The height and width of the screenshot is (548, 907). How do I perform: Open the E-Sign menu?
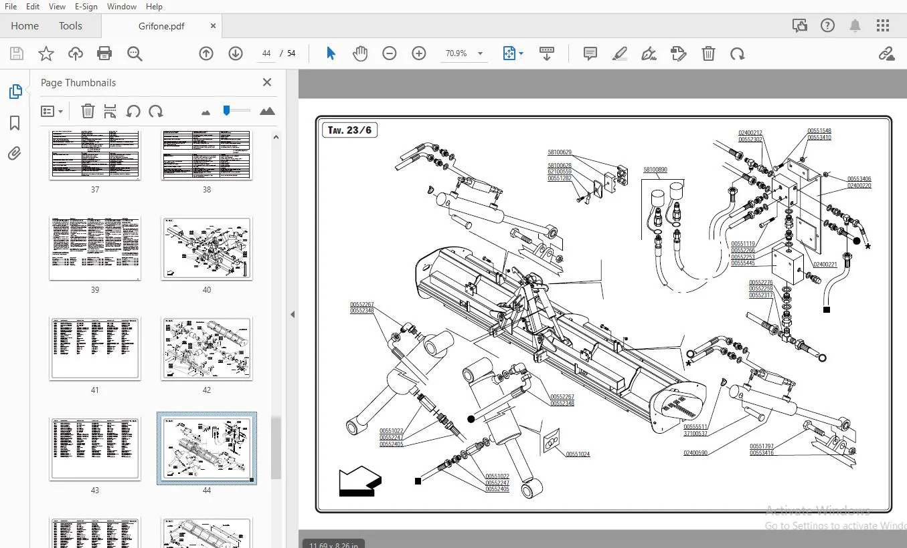coord(86,7)
